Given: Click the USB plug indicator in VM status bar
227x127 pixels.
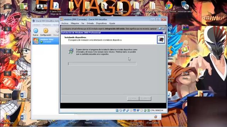Looking at the screenshot, I should click(x=128, y=110).
